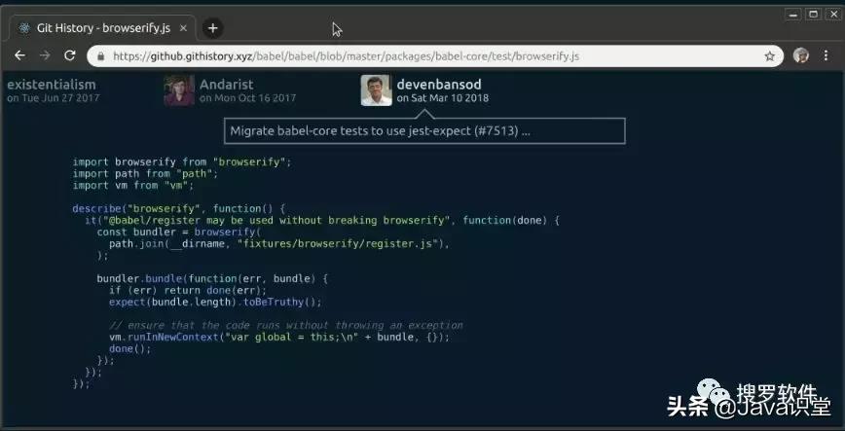The height and width of the screenshot is (431, 845).
Task: Click the 'const bundler = browserify(' line
Action: (x=179, y=233)
